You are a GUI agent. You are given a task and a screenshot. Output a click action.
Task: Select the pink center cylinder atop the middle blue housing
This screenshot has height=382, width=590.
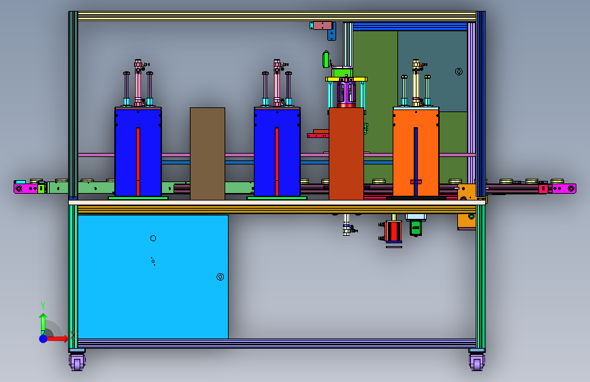[277, 83]
